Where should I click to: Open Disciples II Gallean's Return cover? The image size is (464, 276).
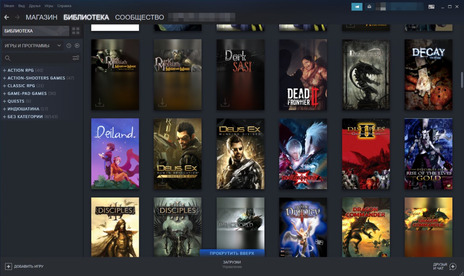click(x=366, y=154)
